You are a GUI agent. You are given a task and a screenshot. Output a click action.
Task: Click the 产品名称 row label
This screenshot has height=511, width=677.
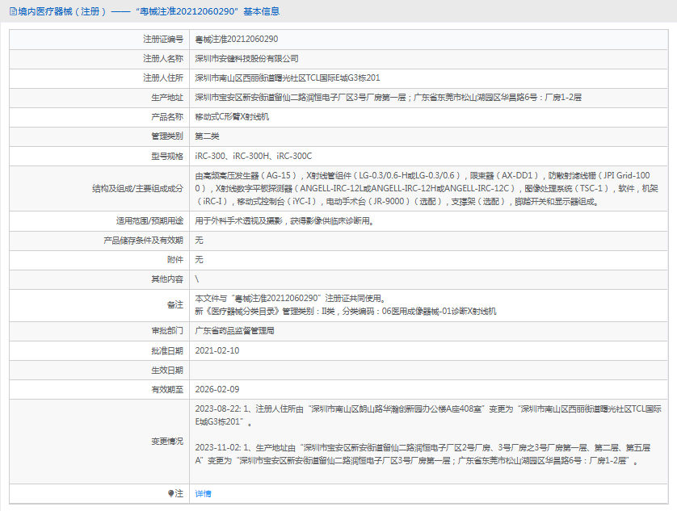[x=167, y=117]
